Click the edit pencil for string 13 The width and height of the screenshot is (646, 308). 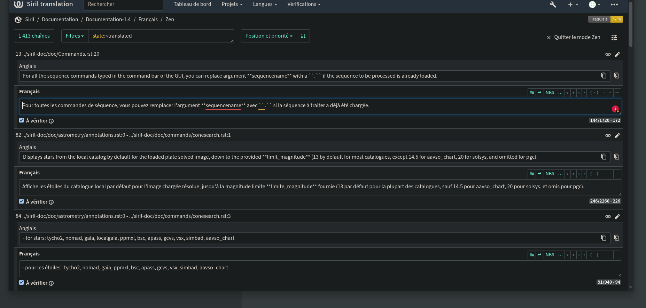pos(617,54)
